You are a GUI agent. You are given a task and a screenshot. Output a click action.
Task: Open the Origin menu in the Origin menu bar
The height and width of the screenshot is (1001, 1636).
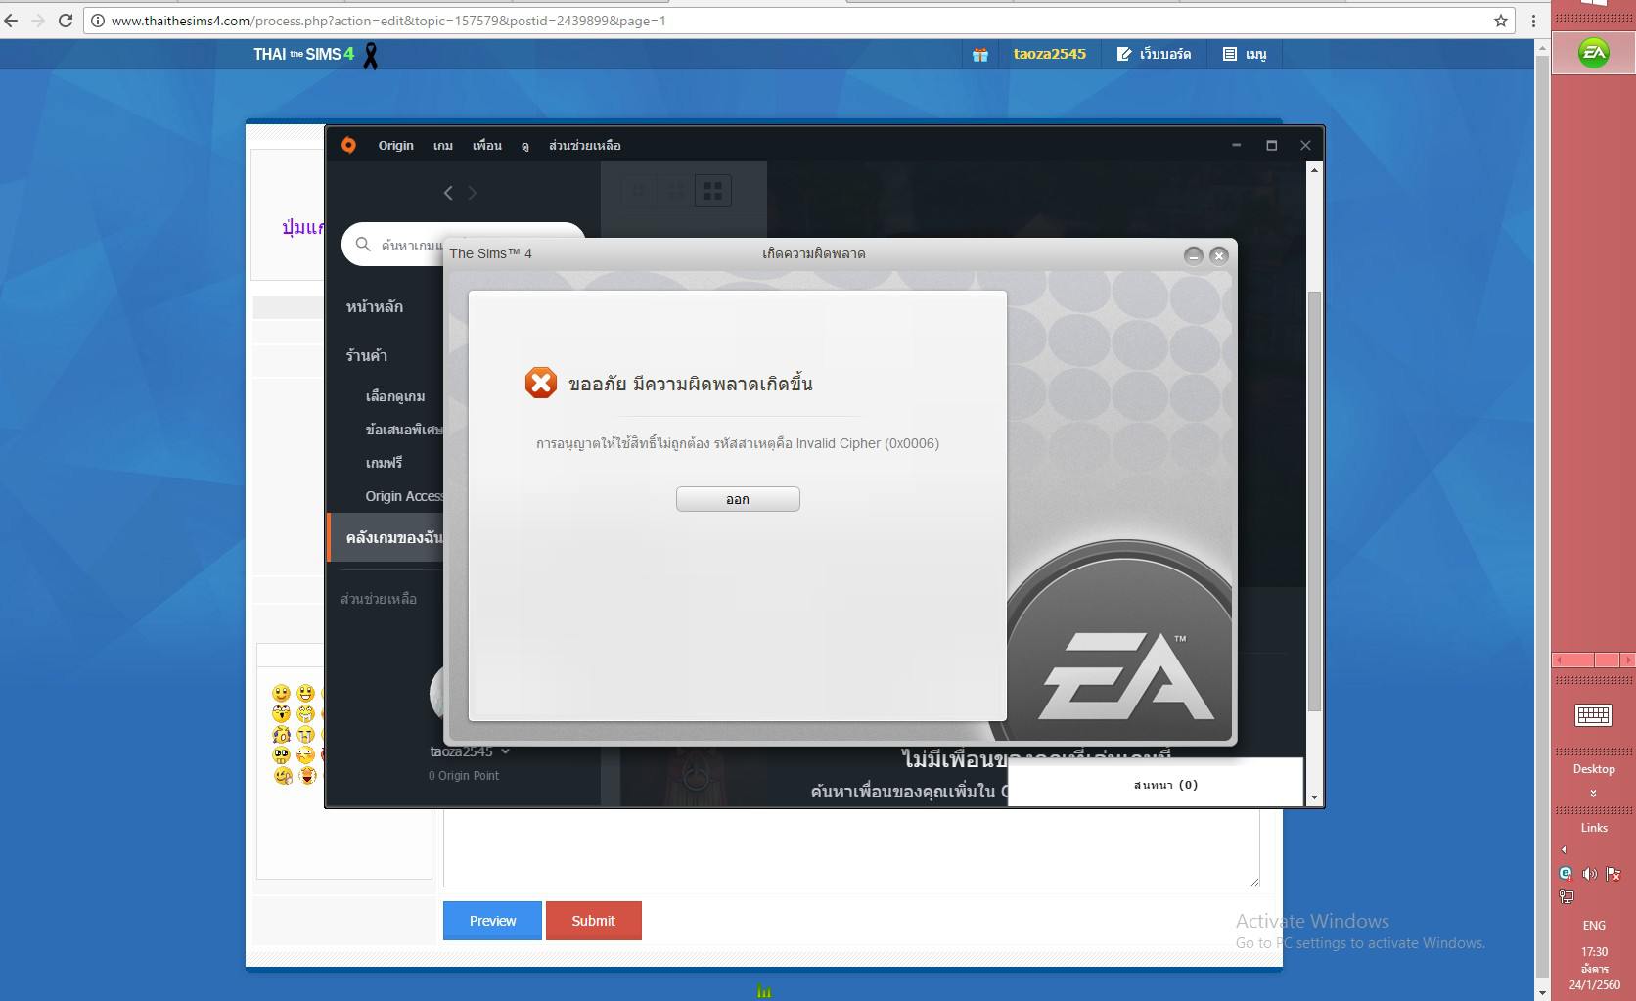(x=396, y=145)
